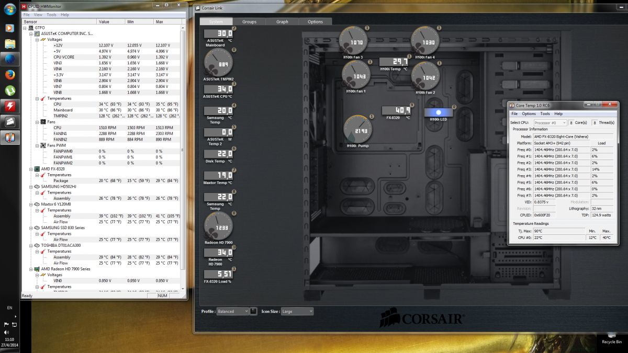
Task: Select the TMPIN2 temperature row
Action: pos(101,116)
